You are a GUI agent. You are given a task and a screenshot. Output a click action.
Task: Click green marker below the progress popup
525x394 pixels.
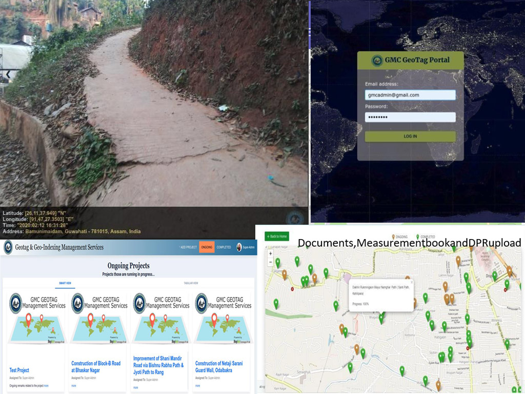(381, 318)
